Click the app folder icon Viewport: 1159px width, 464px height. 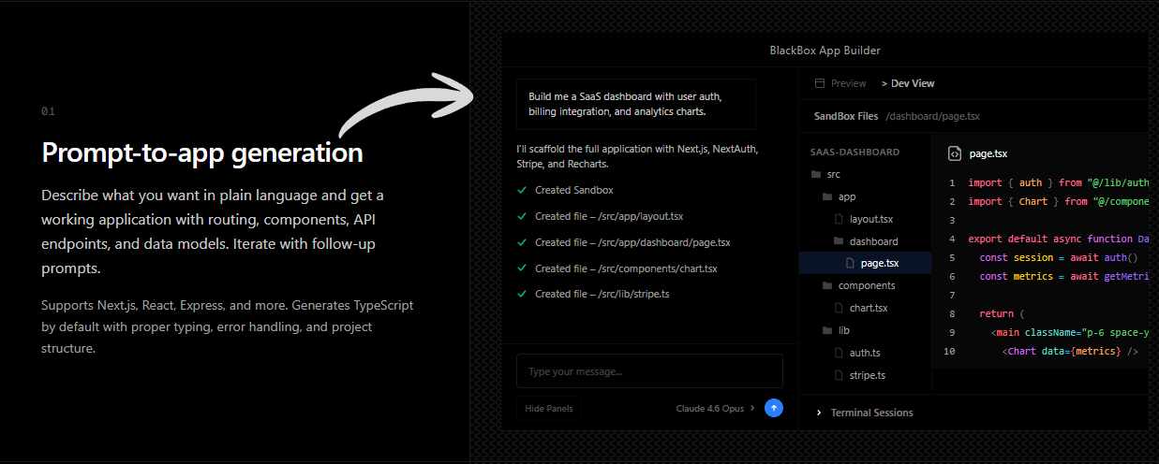(x=826, y=197)
